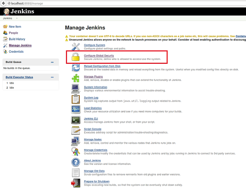This screenshot has width=246, height=190.
Task: Click the yellow UTF-8 warning triangle icon
Action: pos(67,36)
